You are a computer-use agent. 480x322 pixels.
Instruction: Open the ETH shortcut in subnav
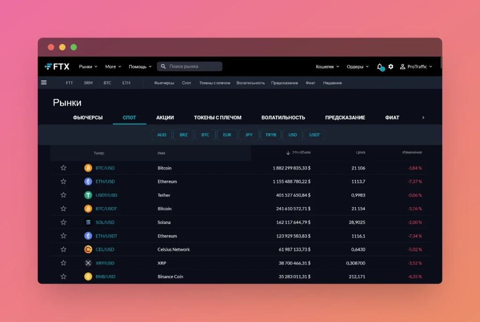126,82
